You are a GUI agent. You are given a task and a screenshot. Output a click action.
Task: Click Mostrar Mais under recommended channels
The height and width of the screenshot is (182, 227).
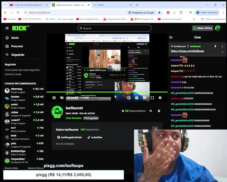[x=11, y=168]
